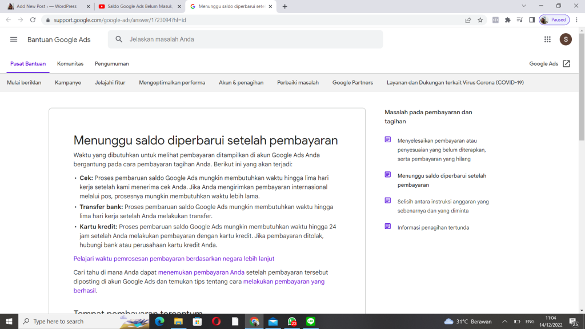This screenshot has width=585, height=329.
Task: Open the Akun & penagihan menu
Action: point(241,82)
